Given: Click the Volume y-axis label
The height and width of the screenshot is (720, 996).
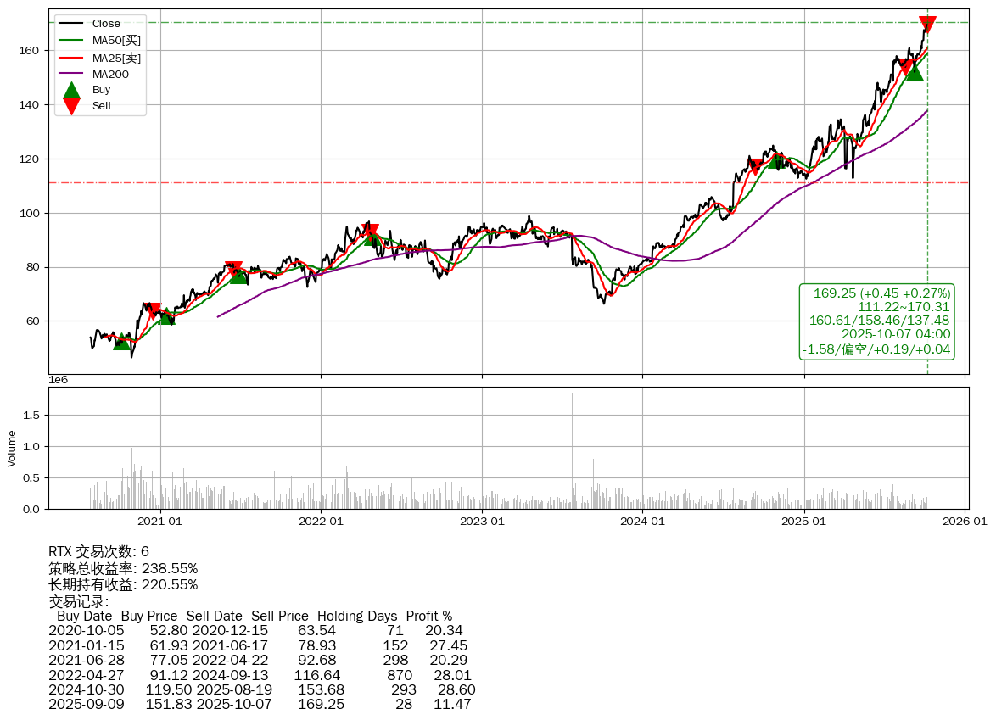Looking at the screenshot, I should point(12,448).
